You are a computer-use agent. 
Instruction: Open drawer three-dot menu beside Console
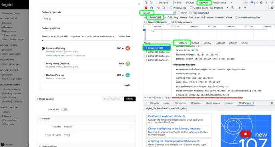(146, 103)
